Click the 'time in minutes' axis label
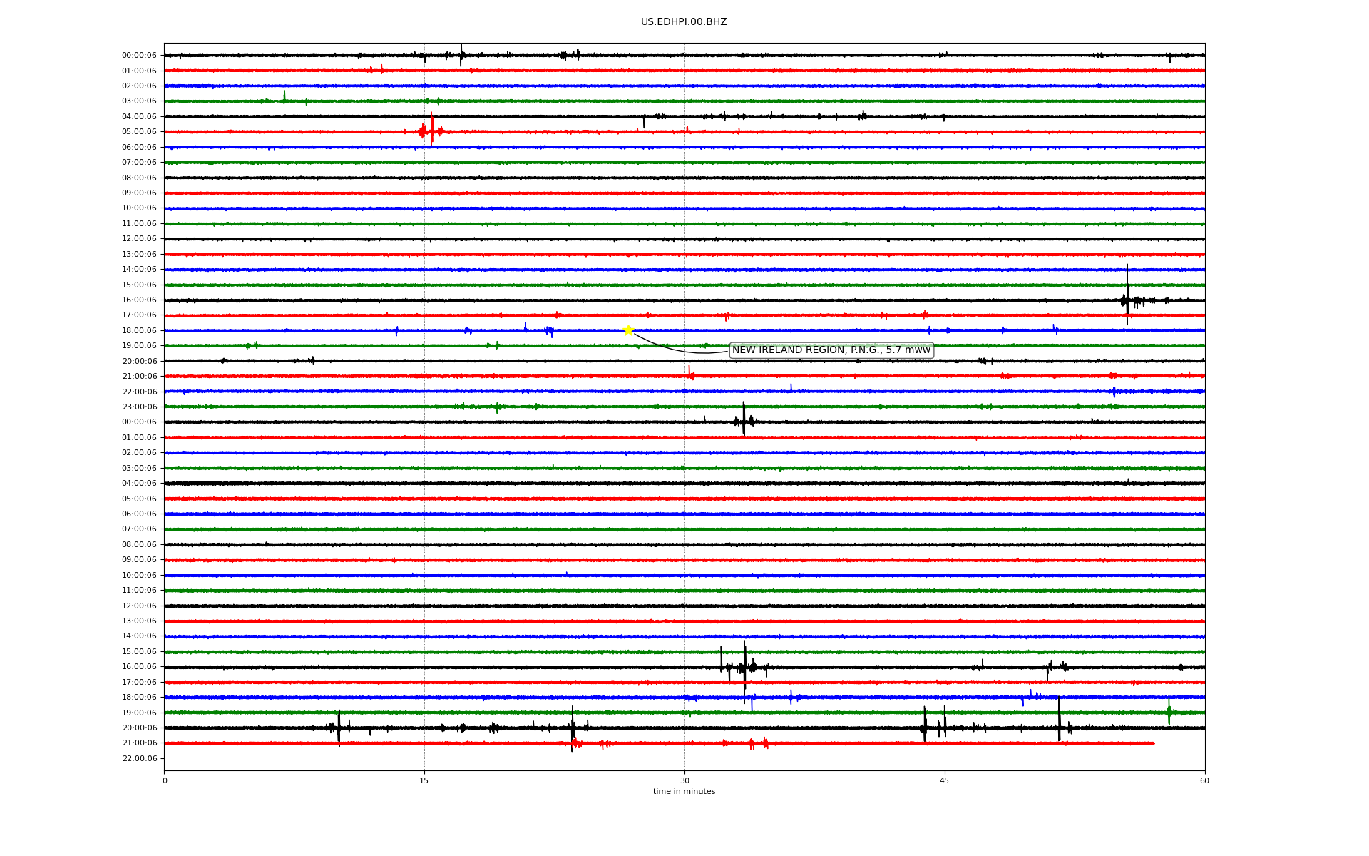This screenshot has height=856, width=1369. click(684, 791)
